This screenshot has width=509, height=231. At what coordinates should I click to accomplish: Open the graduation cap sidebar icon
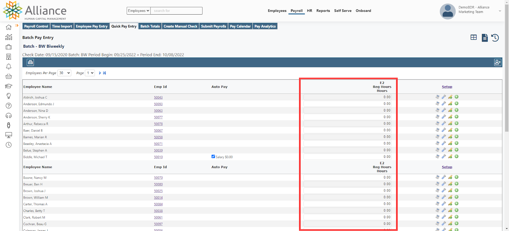point(9,86)
